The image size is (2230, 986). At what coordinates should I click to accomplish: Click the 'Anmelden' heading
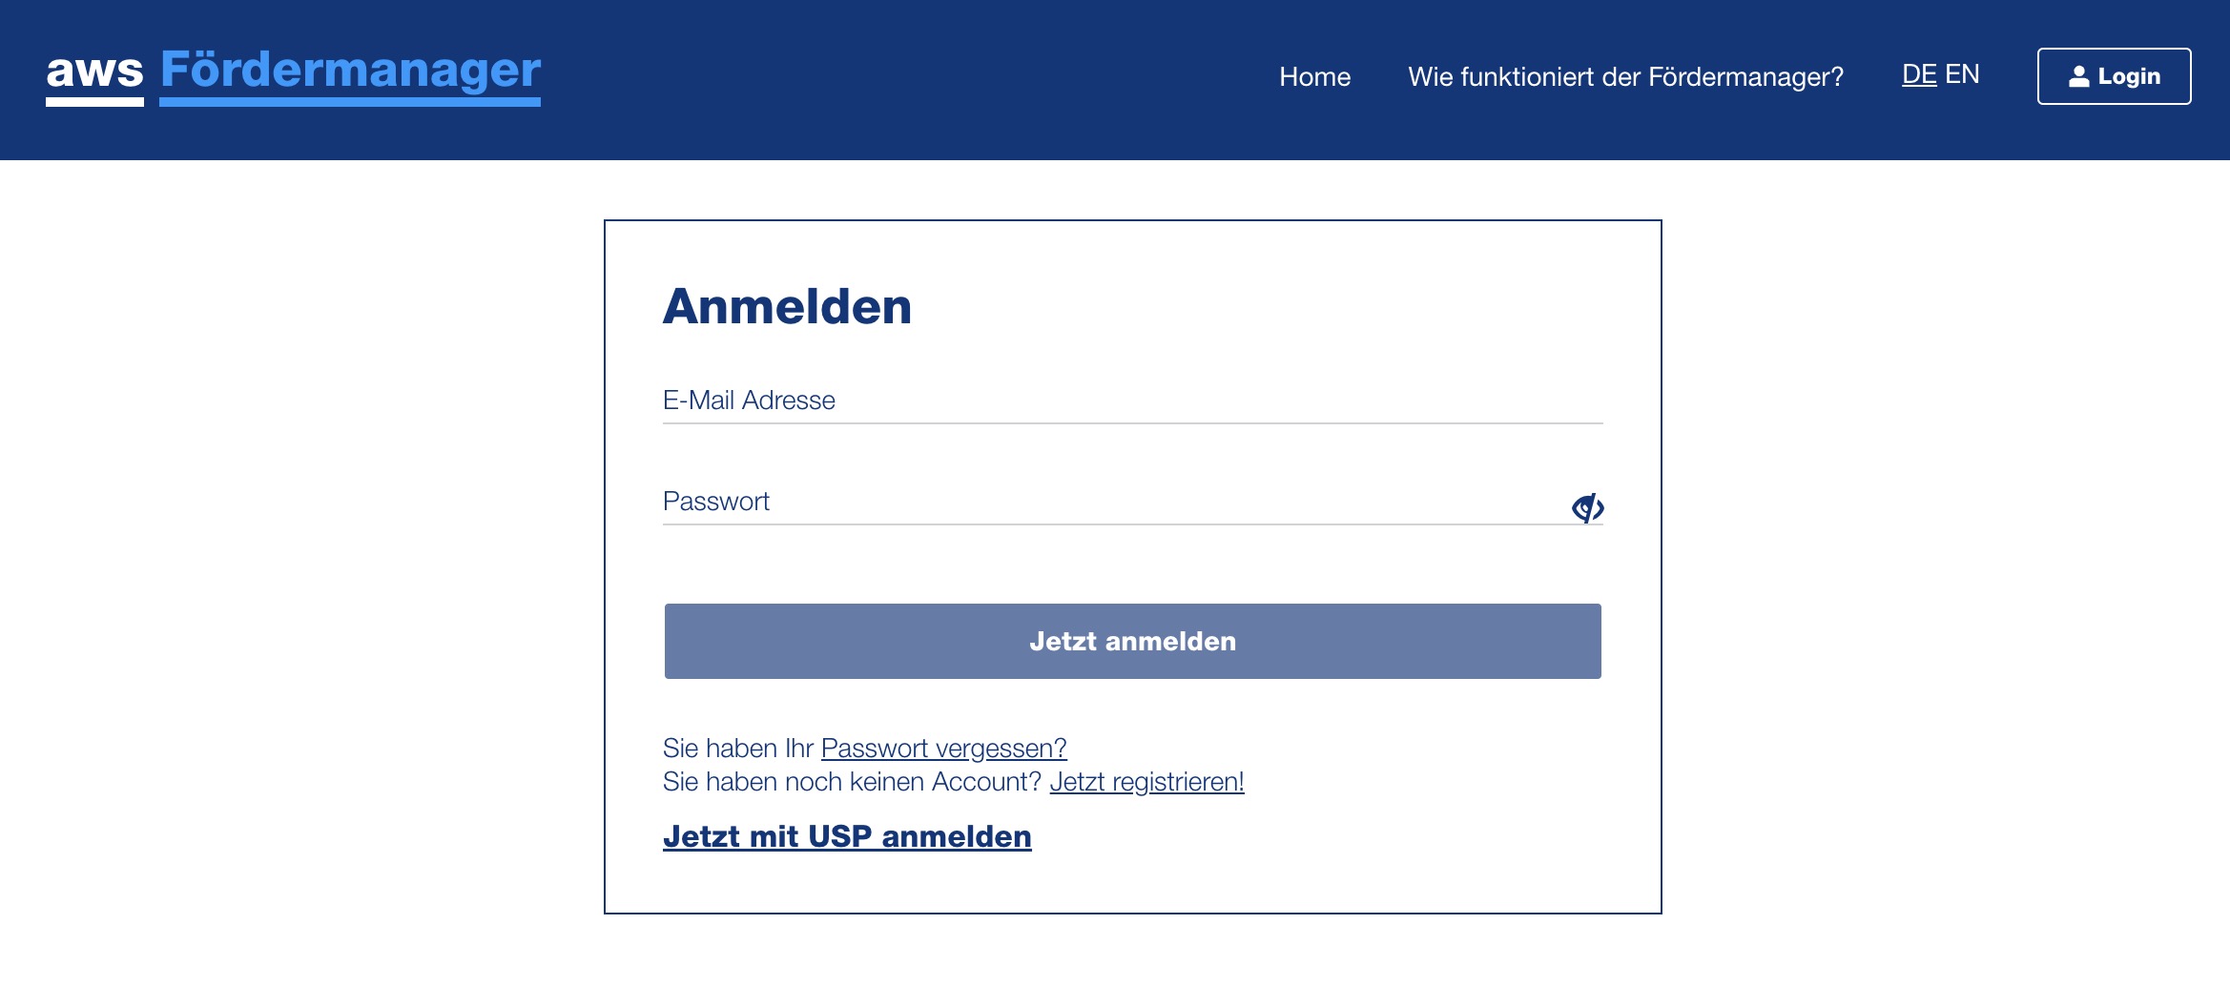(x=787, y=307)
